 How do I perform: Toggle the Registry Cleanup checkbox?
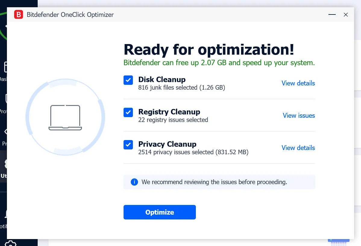(128, 113)
